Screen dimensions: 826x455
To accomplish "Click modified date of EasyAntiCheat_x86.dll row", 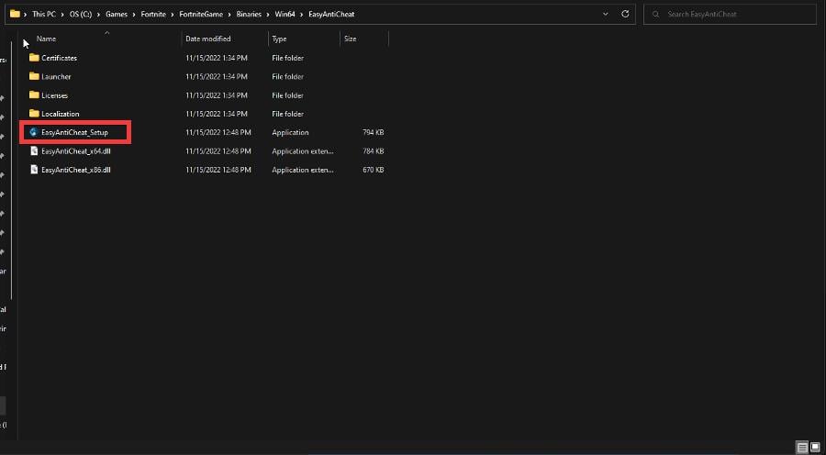I will click(x=218, y=170).
